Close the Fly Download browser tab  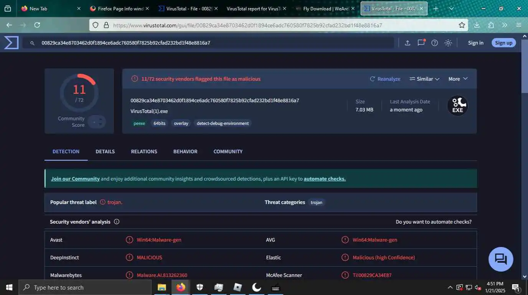pos(353,8)
